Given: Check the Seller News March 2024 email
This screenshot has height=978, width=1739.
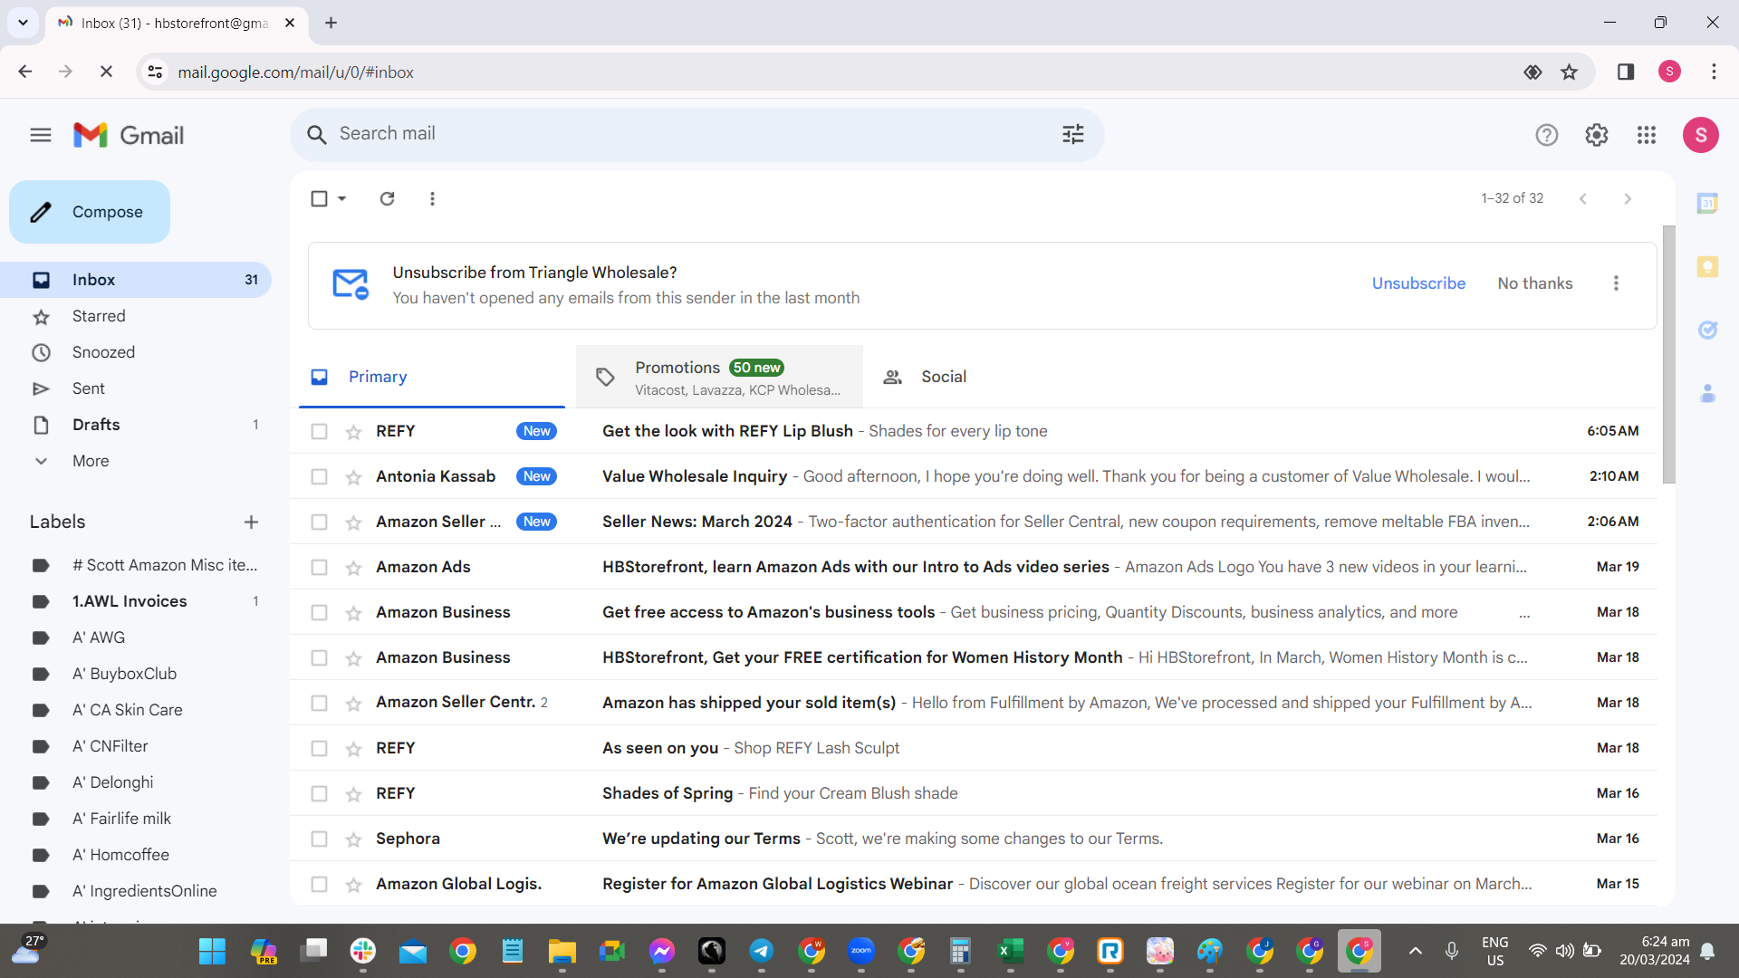Looking at the screenshot, I should [x=319, y=523].
